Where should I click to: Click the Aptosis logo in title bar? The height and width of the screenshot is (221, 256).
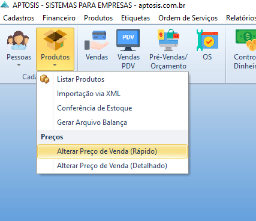[5, 5]
